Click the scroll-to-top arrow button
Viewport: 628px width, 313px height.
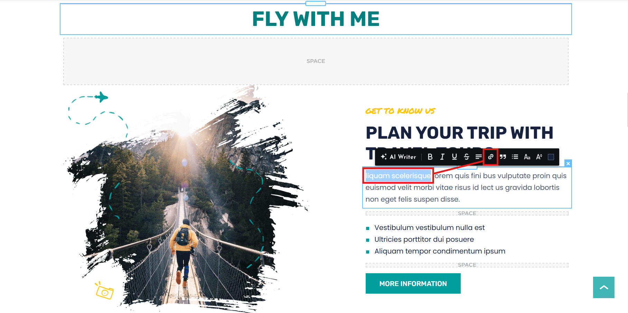(x=604, y=287)
